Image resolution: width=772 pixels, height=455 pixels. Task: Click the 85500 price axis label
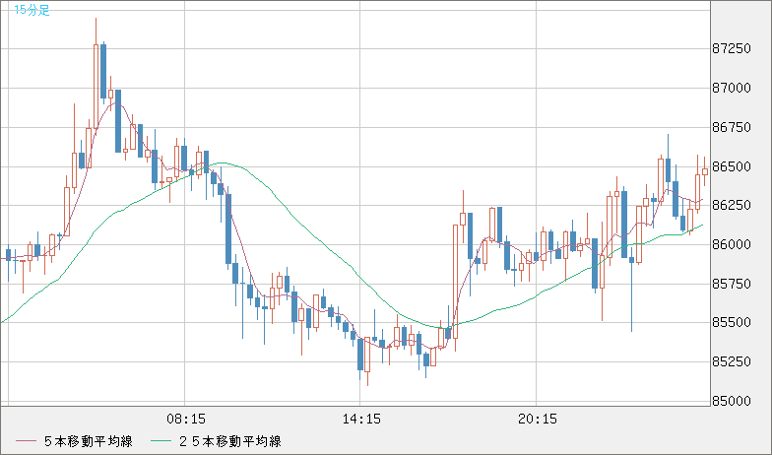click(x=732, y=322)
